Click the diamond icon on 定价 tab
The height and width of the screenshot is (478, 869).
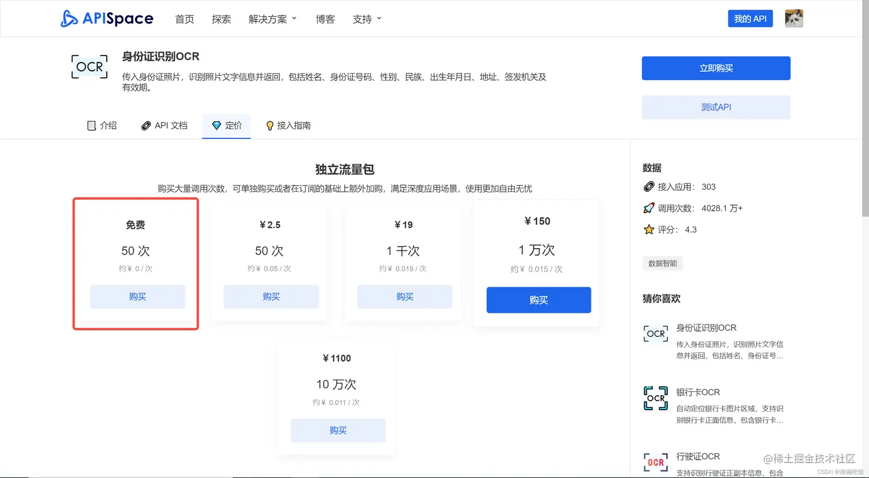pos(217,125)
